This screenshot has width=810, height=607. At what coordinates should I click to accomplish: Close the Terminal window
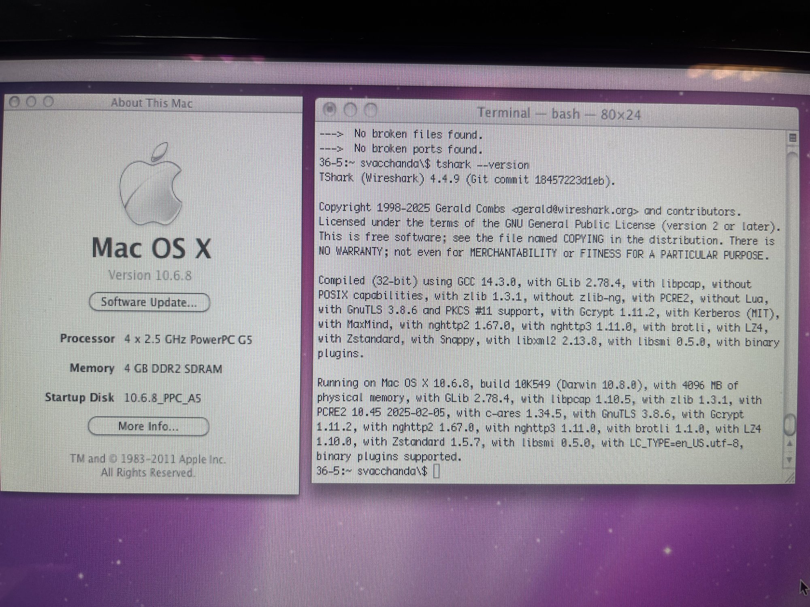tap(330, 109)
